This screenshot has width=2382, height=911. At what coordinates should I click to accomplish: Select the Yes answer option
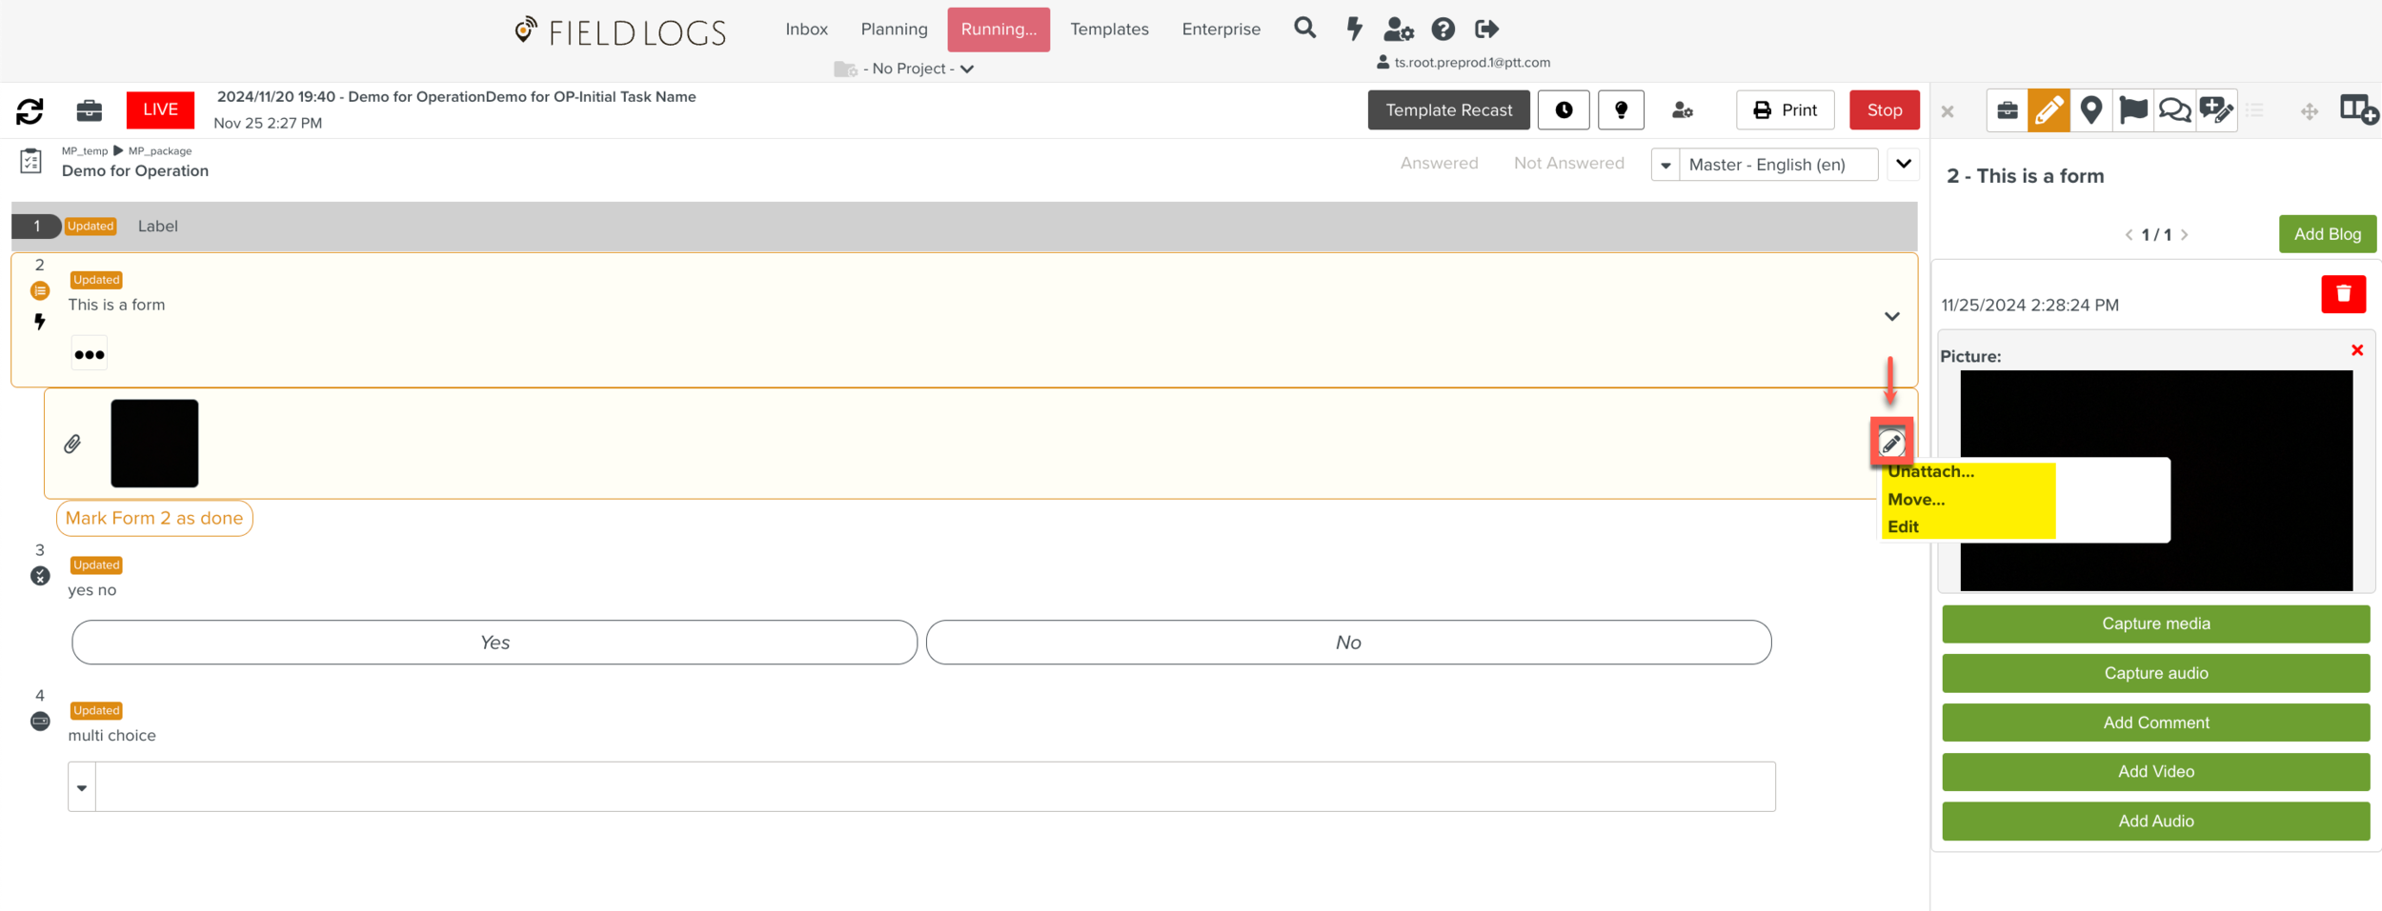point(495,643)
